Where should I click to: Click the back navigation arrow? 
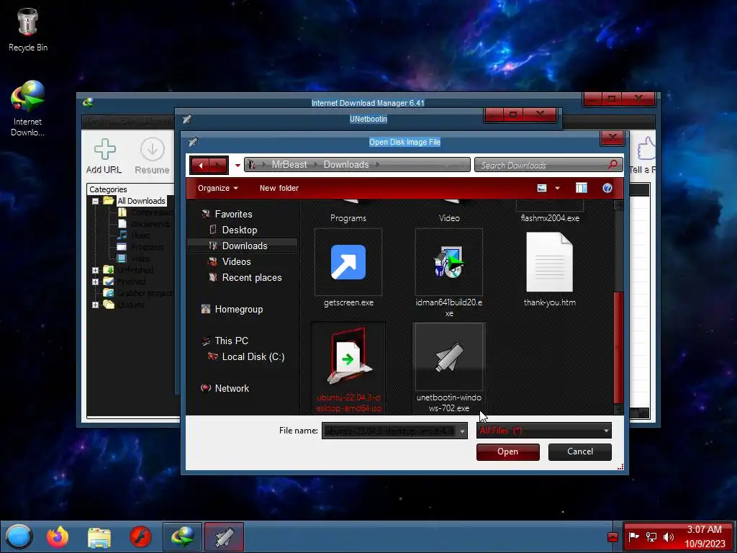pos(201,165)
